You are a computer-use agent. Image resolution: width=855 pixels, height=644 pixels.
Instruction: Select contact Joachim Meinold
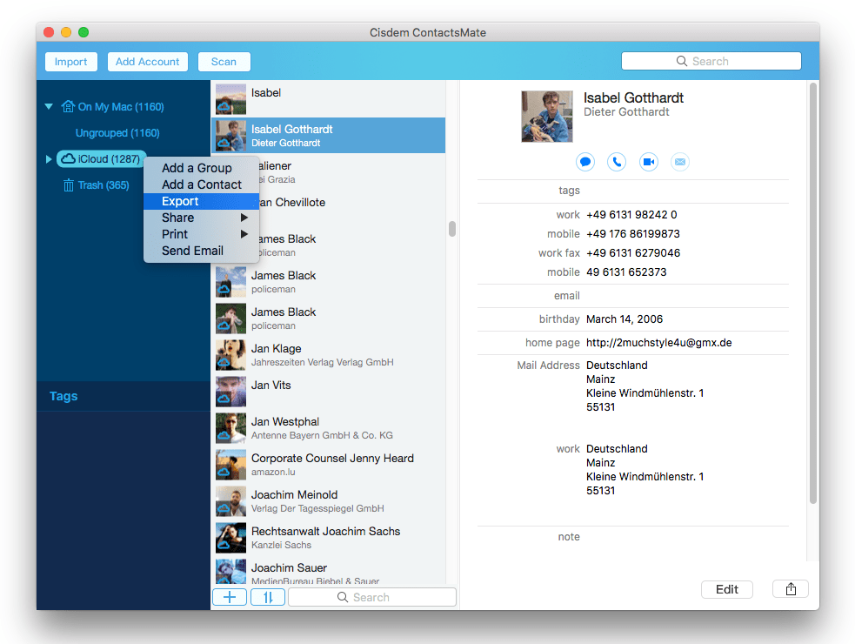pyautogui.click(x=328, y=501)
